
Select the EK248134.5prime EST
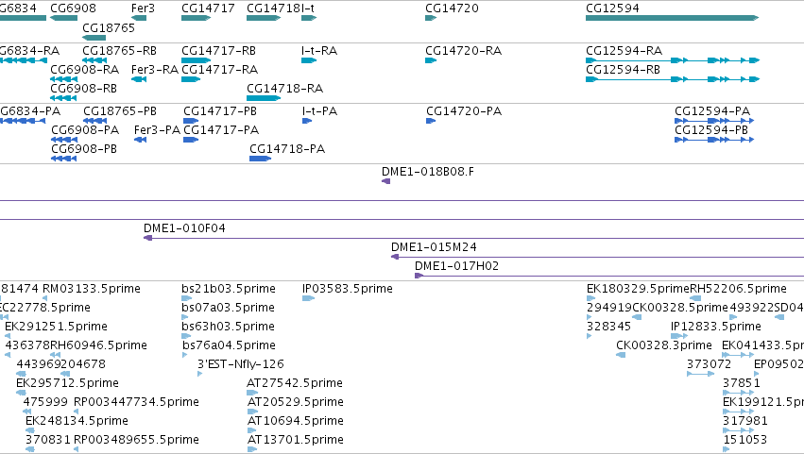29,430
